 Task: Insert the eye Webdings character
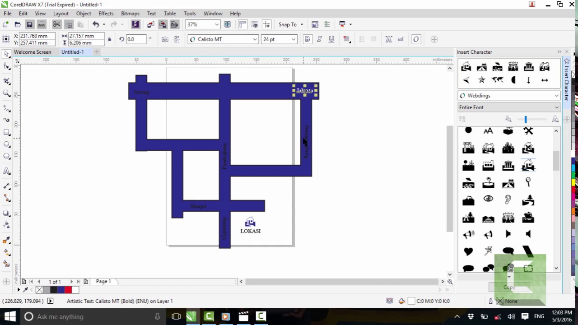tap(488, 199)
